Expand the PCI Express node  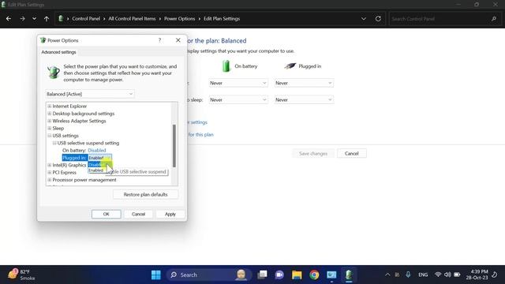(x=49, y=172)
